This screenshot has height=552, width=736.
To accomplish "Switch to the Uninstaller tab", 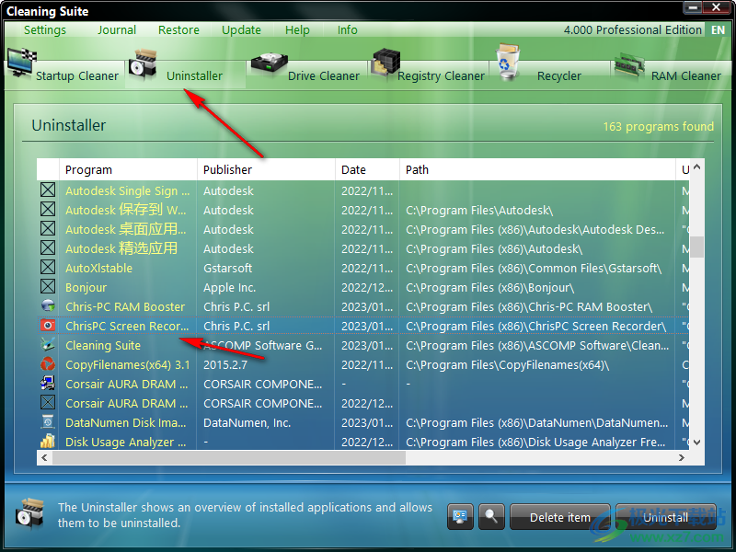I will point(185,75).
